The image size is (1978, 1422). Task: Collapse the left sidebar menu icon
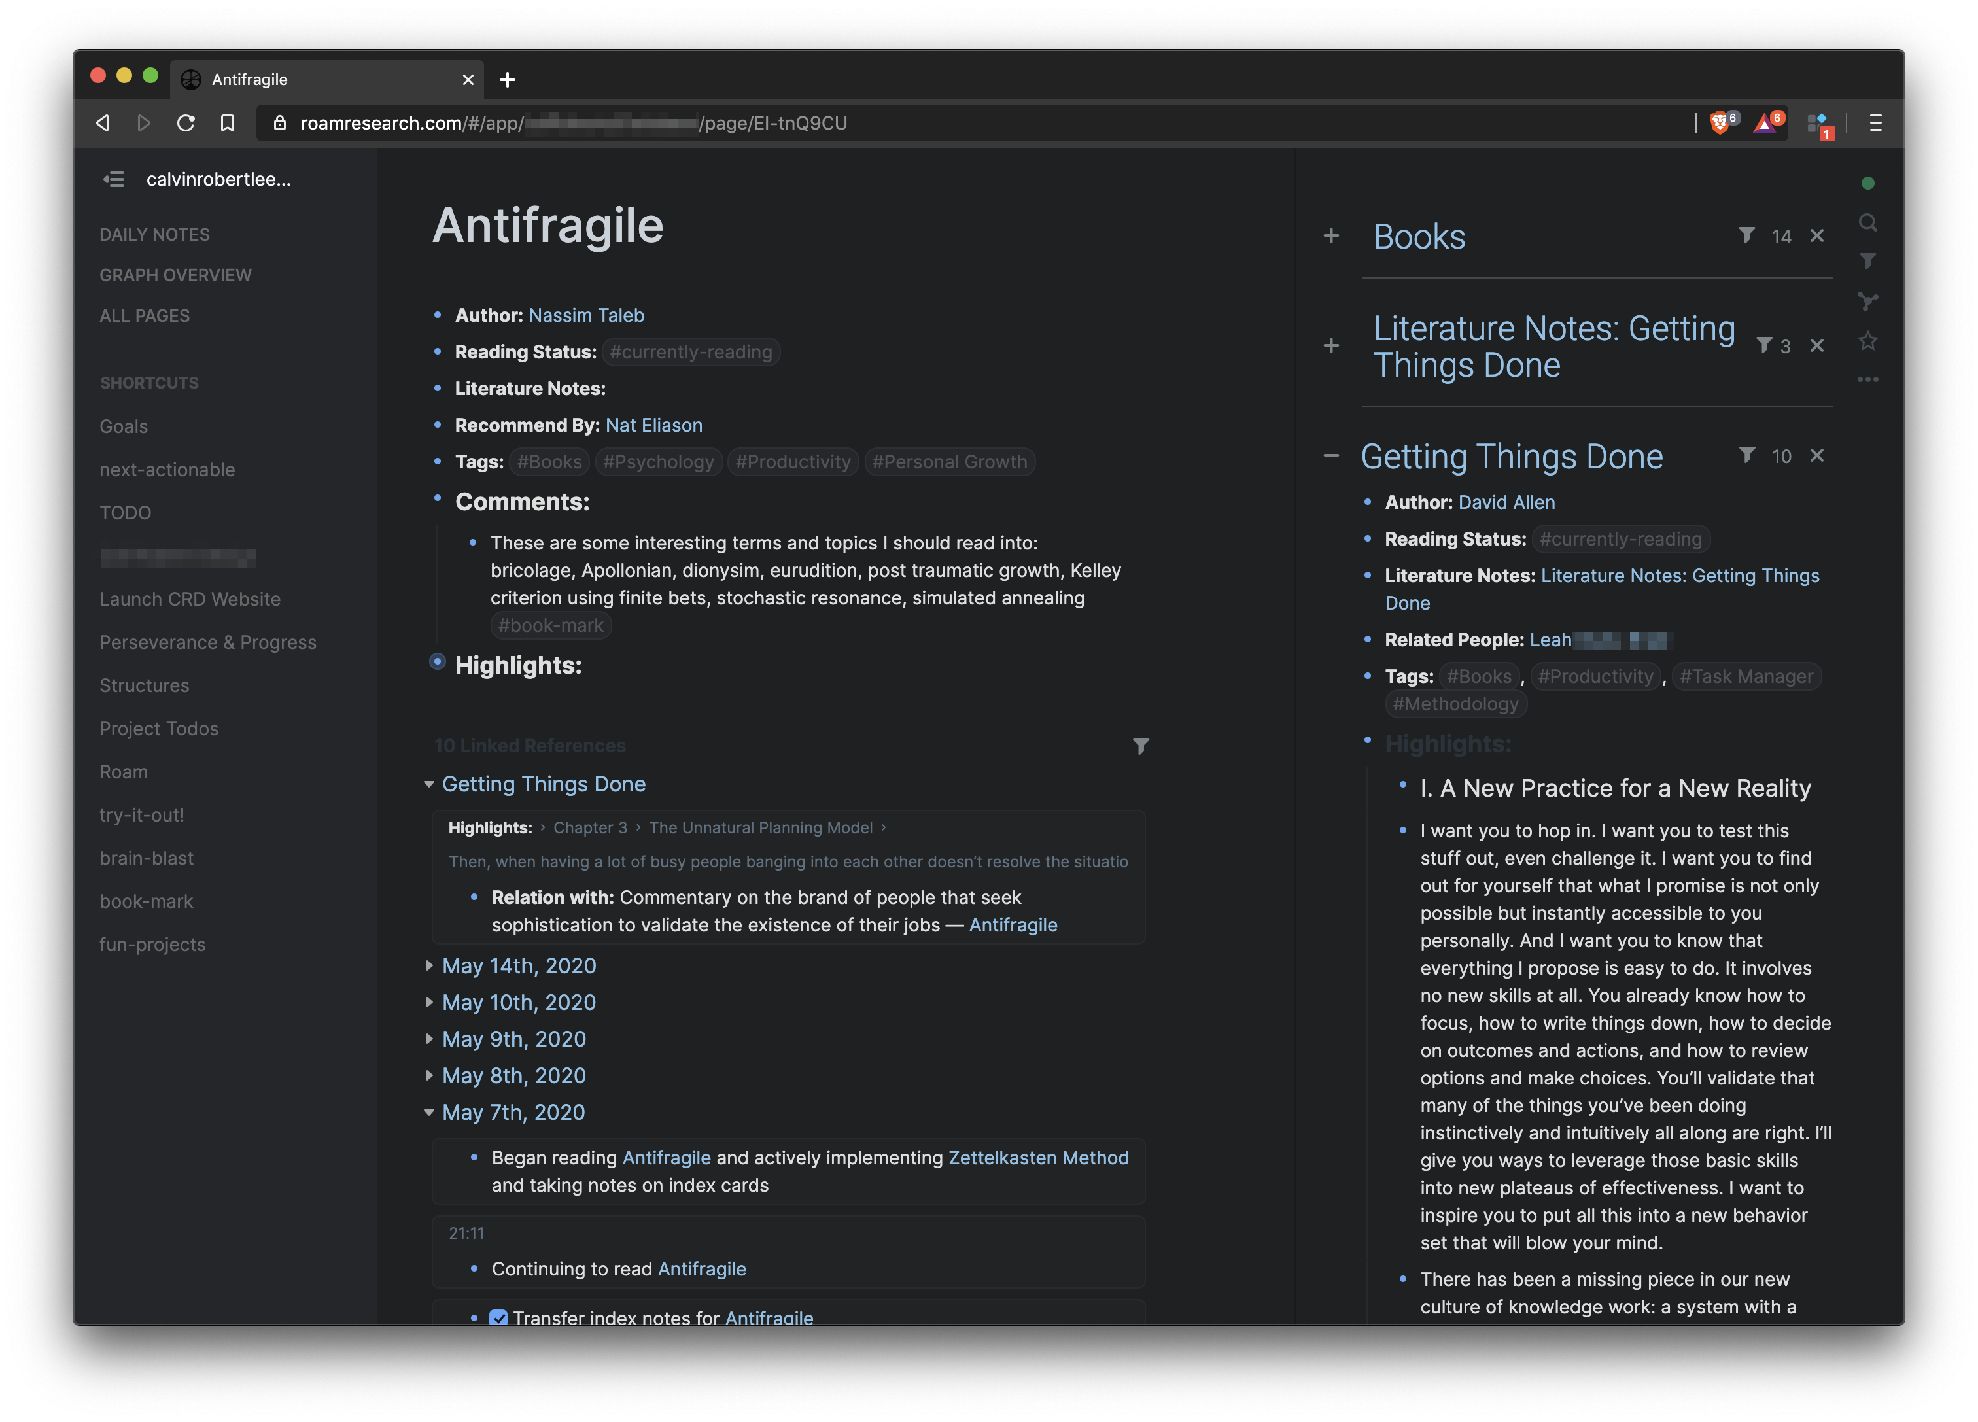click(113, 180)
